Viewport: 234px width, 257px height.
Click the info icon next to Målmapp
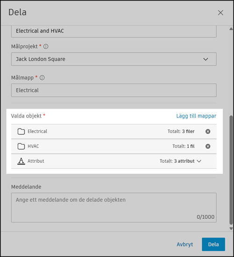(42, 77)
